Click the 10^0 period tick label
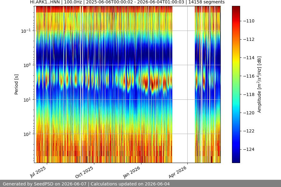 coord(27,65)
